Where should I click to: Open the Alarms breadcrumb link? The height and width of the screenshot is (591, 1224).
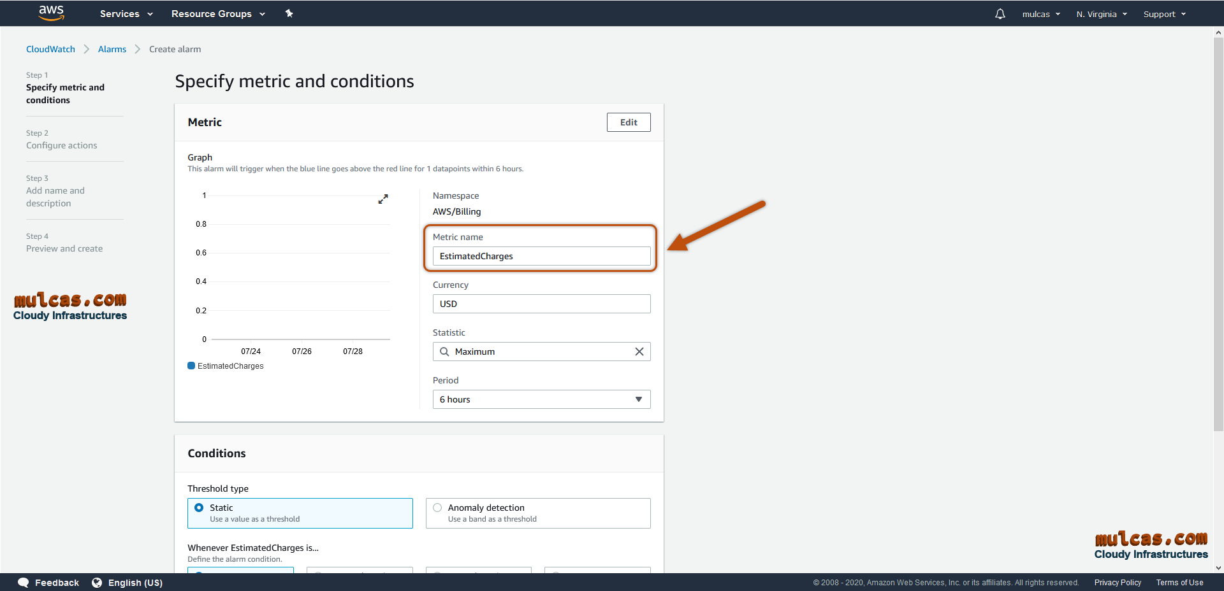tap(112, 49)
